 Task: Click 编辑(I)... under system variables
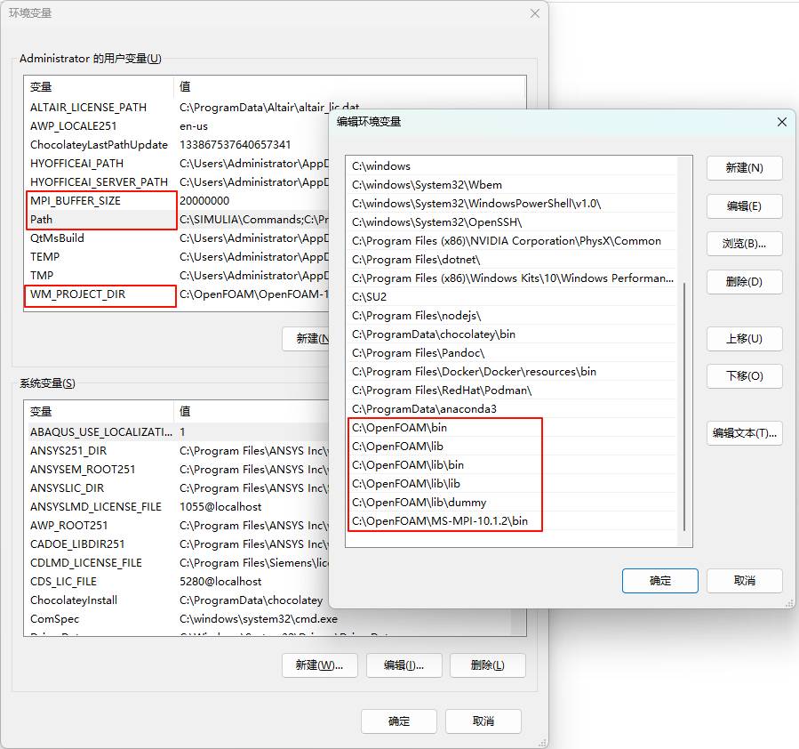coord(403,665)
